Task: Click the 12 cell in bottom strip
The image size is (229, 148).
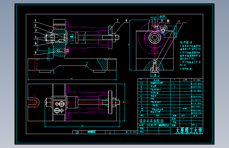Action: pyautogui.click(x=77, y=132)
